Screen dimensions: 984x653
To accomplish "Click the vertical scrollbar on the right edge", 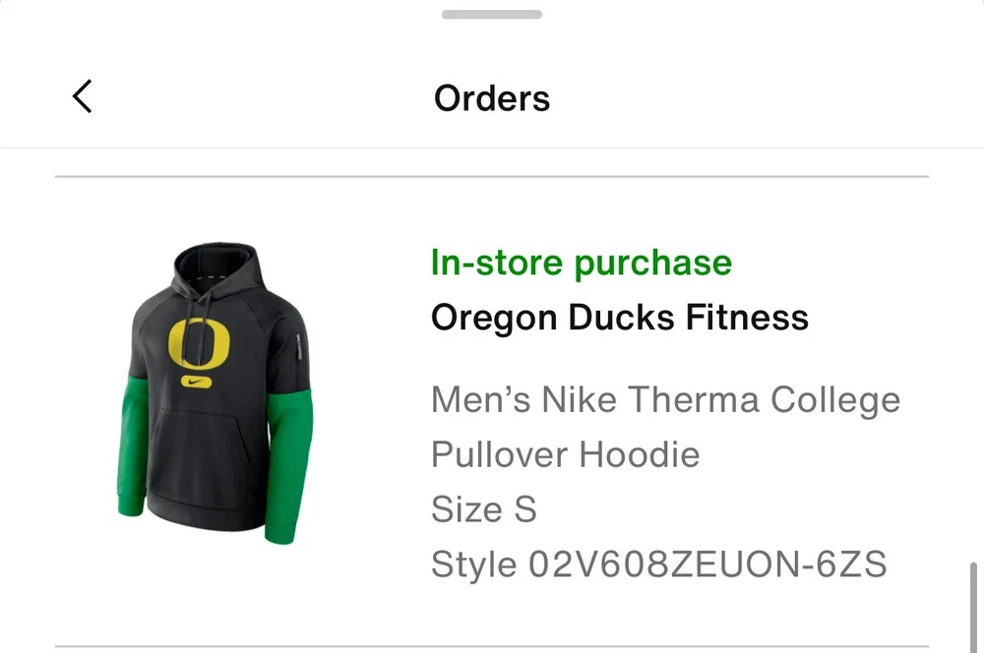I will (974, 605).
